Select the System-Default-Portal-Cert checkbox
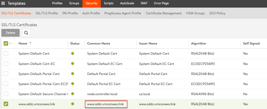 pos(6,74)
